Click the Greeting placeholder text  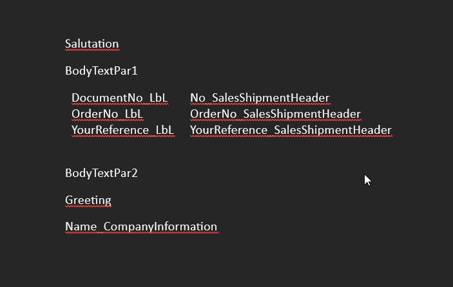point(88,201)
